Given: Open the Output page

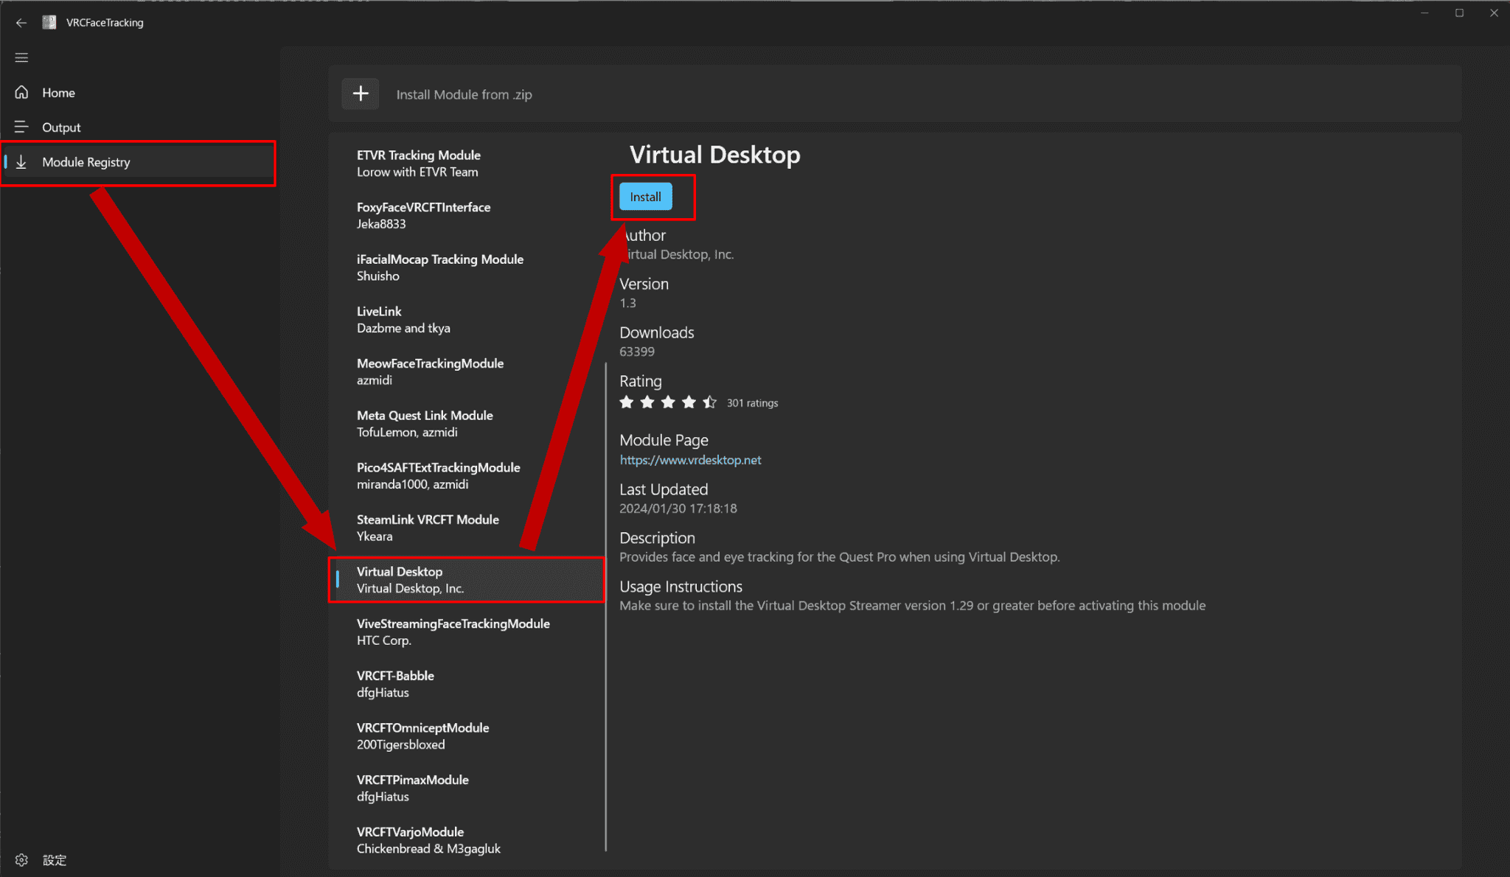Looking at the screenshot, I should [61, 127].
